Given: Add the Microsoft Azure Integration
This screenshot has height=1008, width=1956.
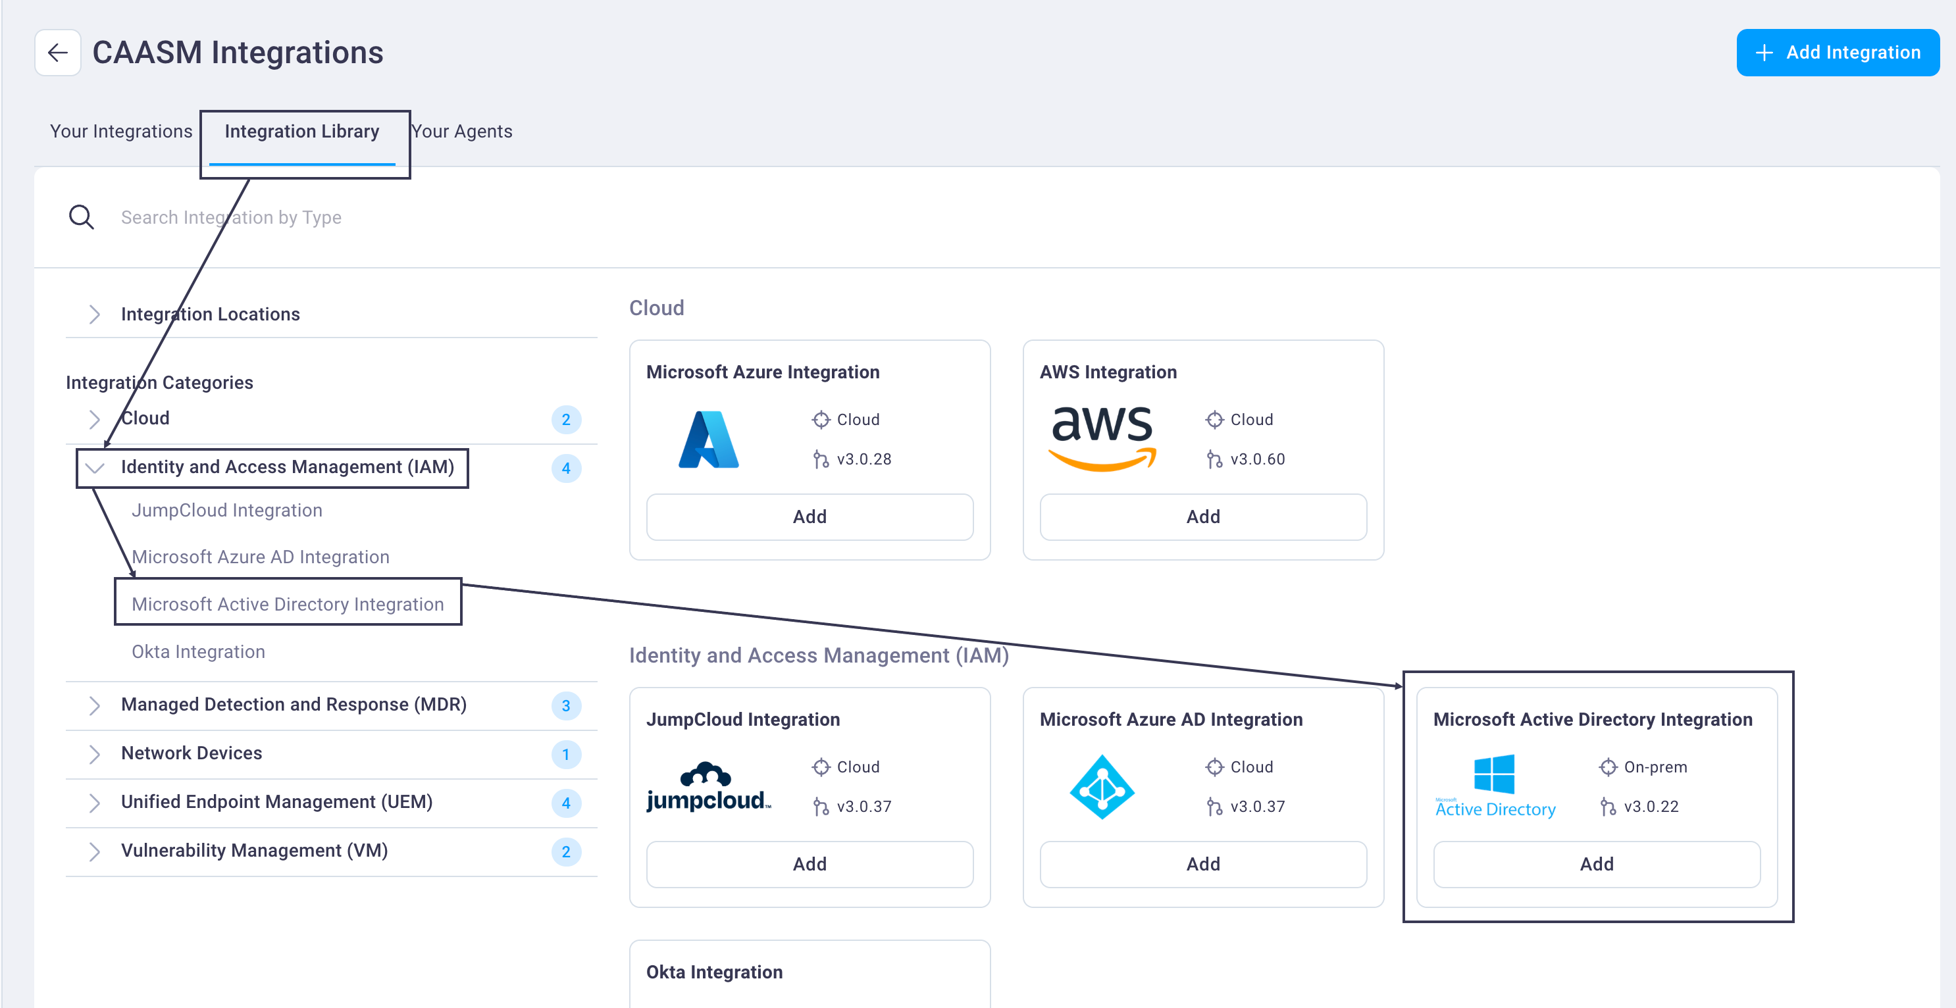Looking at the screenshot, I should (x=810, y=517).
